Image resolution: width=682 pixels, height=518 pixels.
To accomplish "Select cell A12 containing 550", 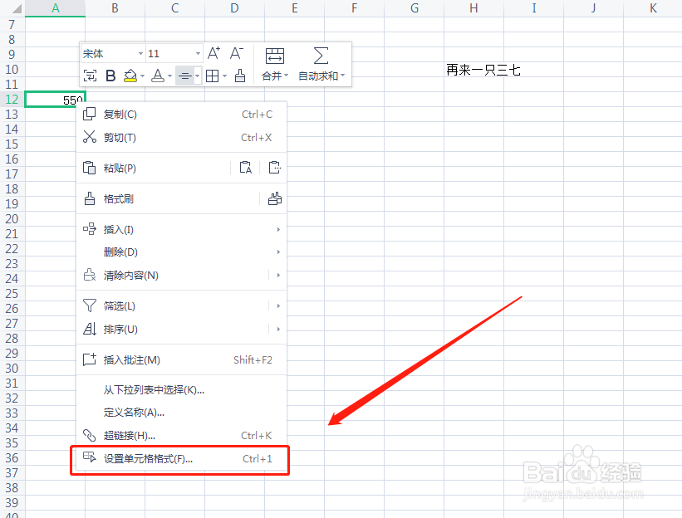I will [x=54, y=99].
